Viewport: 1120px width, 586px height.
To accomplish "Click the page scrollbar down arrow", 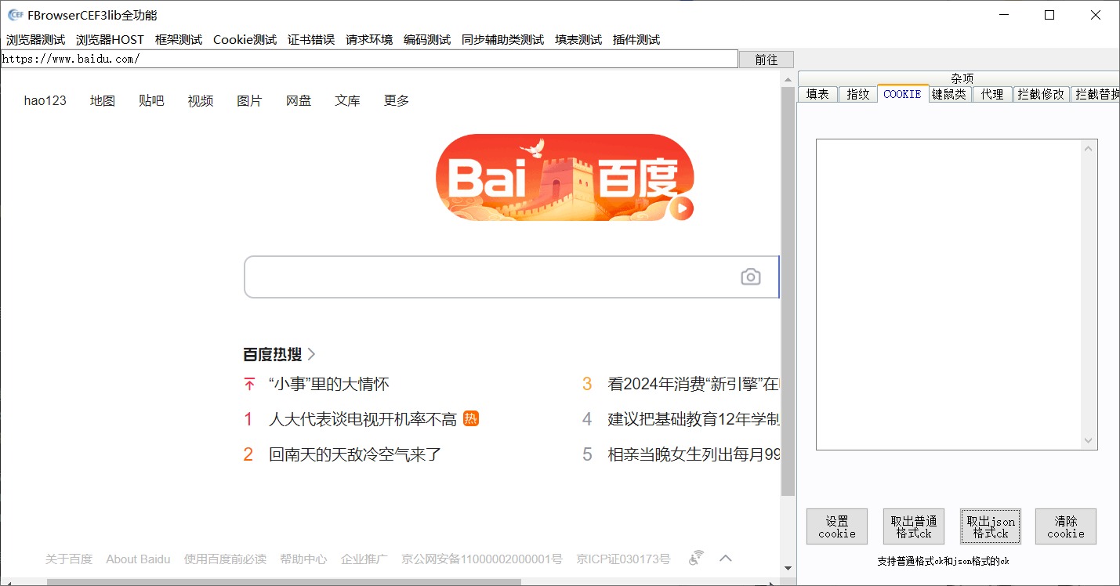I will [x=788, y=568].
